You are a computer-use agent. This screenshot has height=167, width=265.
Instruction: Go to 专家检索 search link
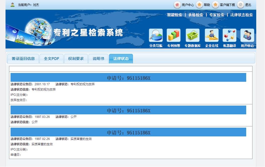(x=217, y=15)
